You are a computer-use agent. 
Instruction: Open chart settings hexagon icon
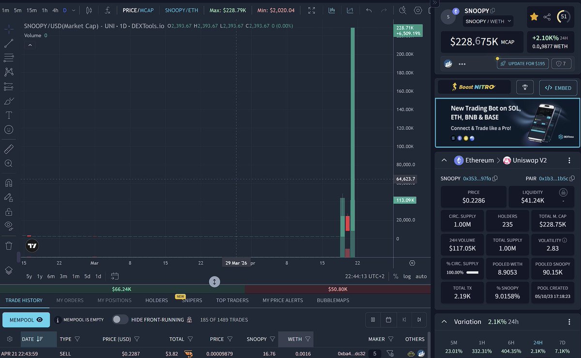point(418,10)
